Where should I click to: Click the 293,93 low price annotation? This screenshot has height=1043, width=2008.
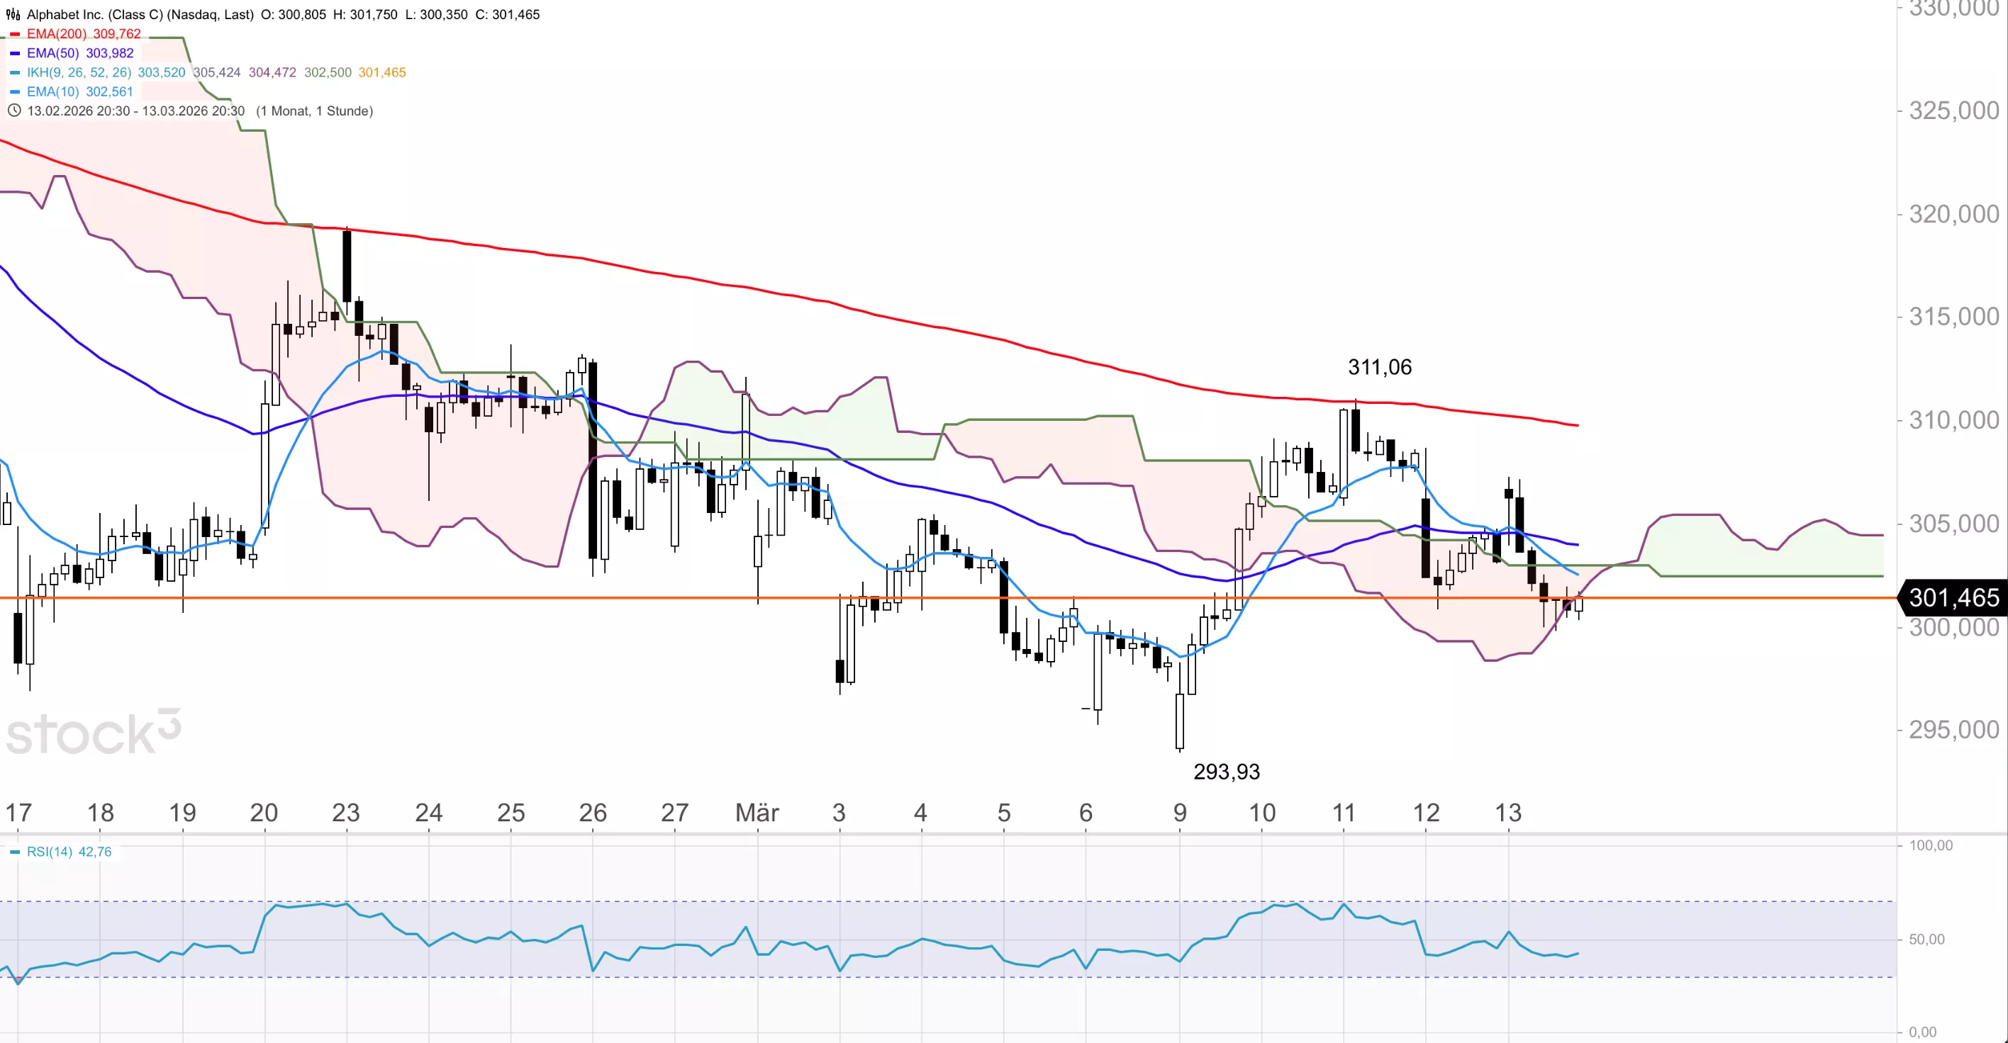coord(1226,772)
